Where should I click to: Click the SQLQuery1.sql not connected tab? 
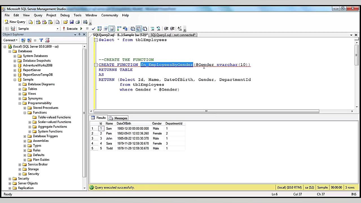(173, 35)
